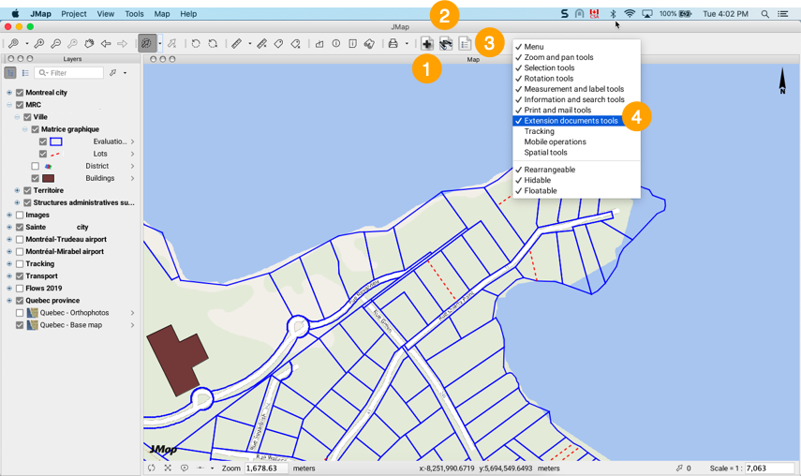
Task: Open the Project menu
Action: point(74,14)
